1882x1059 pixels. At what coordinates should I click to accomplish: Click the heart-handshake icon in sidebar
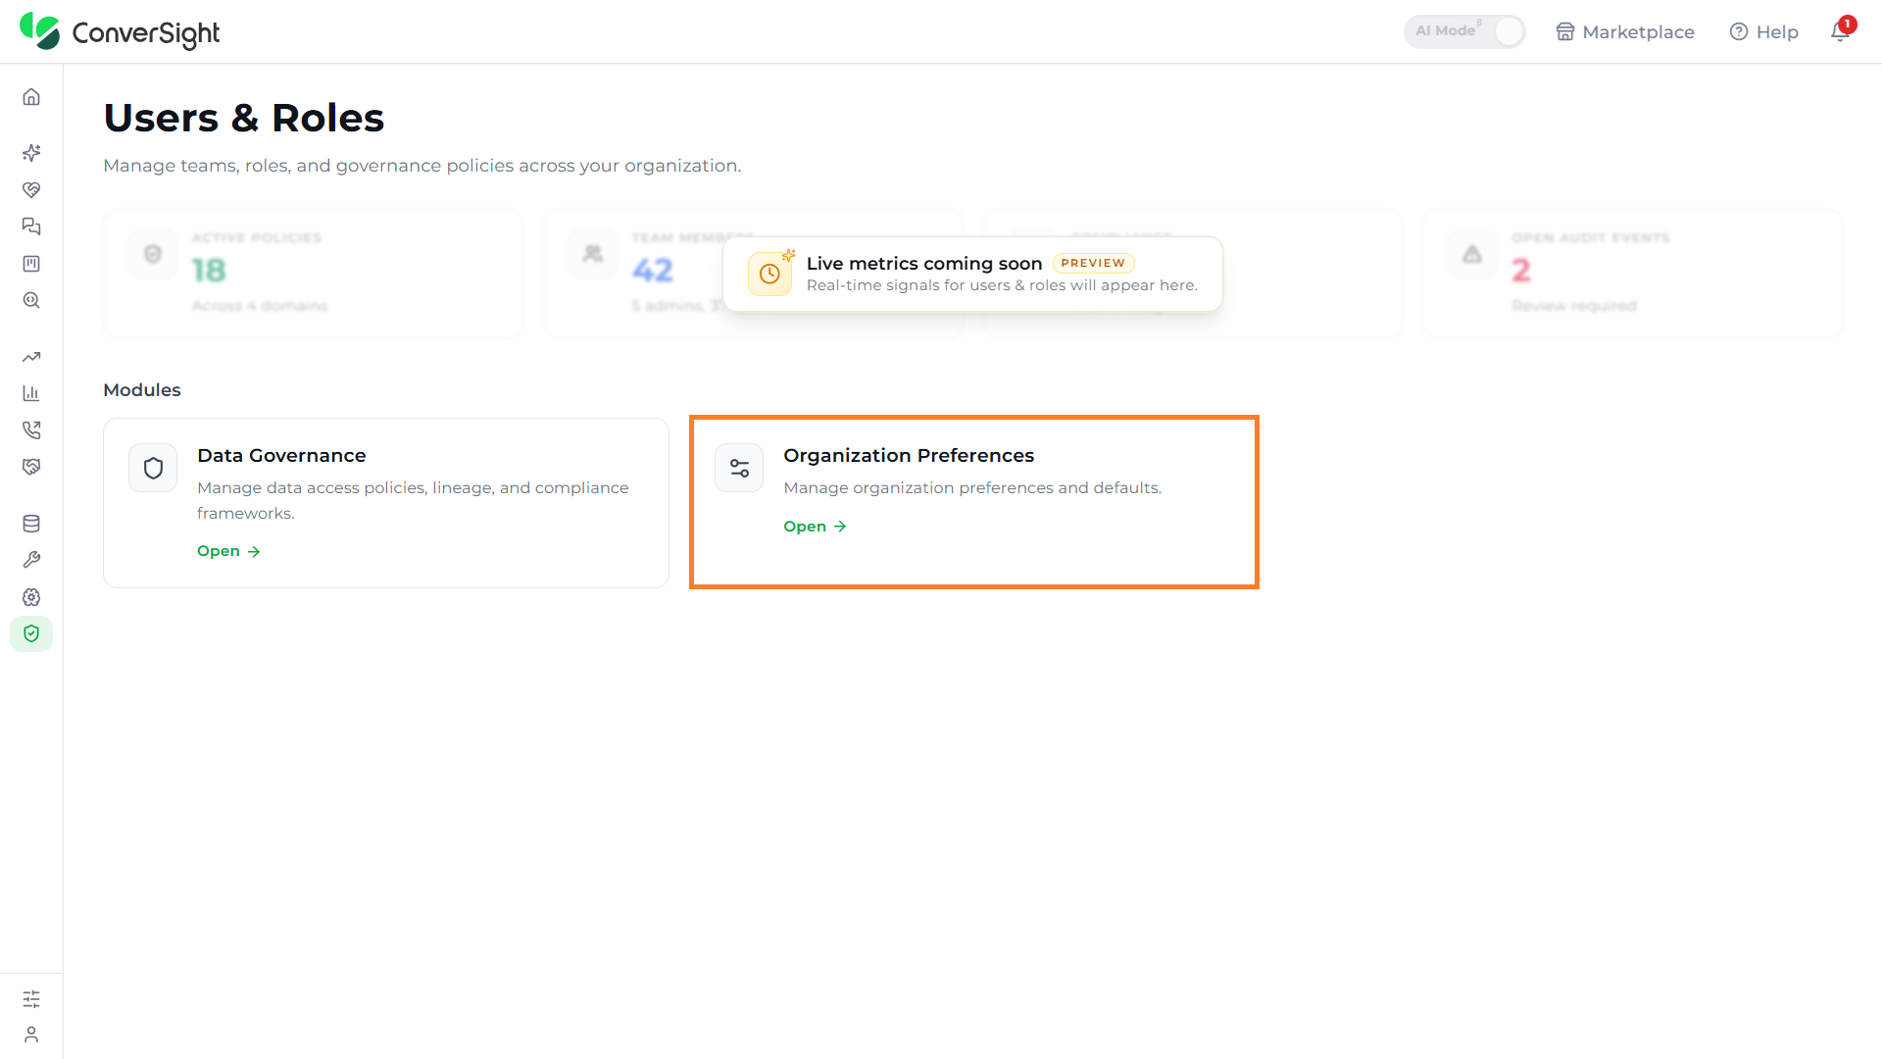point(31,190)
